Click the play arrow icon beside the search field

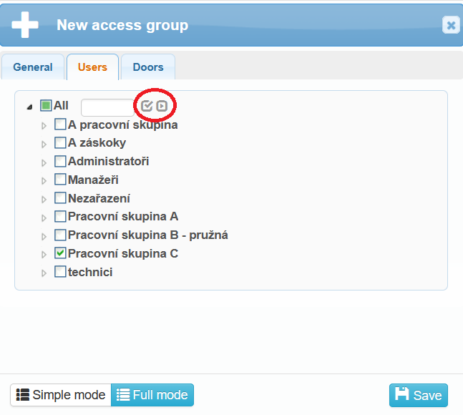[162, 107]
